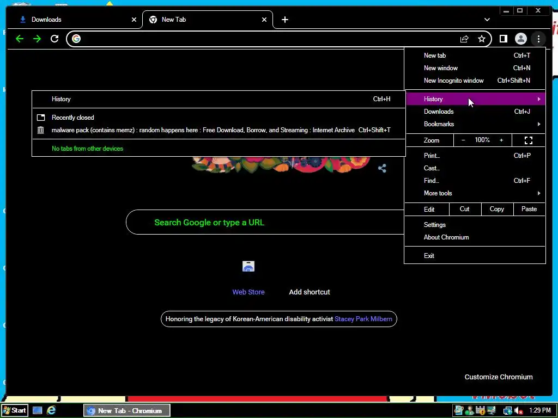This screenshot has width=558, height=418.
Task: Open Settings from the menu
Action: click(475, 225)
